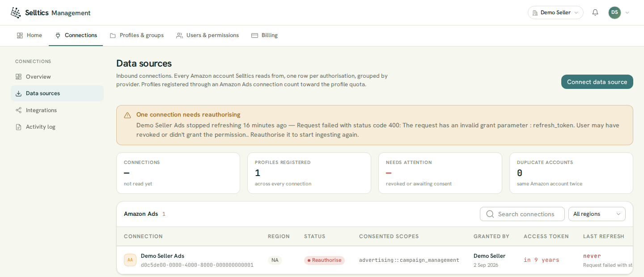The image size is (644, 277).
Task: Click the Connection column header
Action: pos(143,236)
